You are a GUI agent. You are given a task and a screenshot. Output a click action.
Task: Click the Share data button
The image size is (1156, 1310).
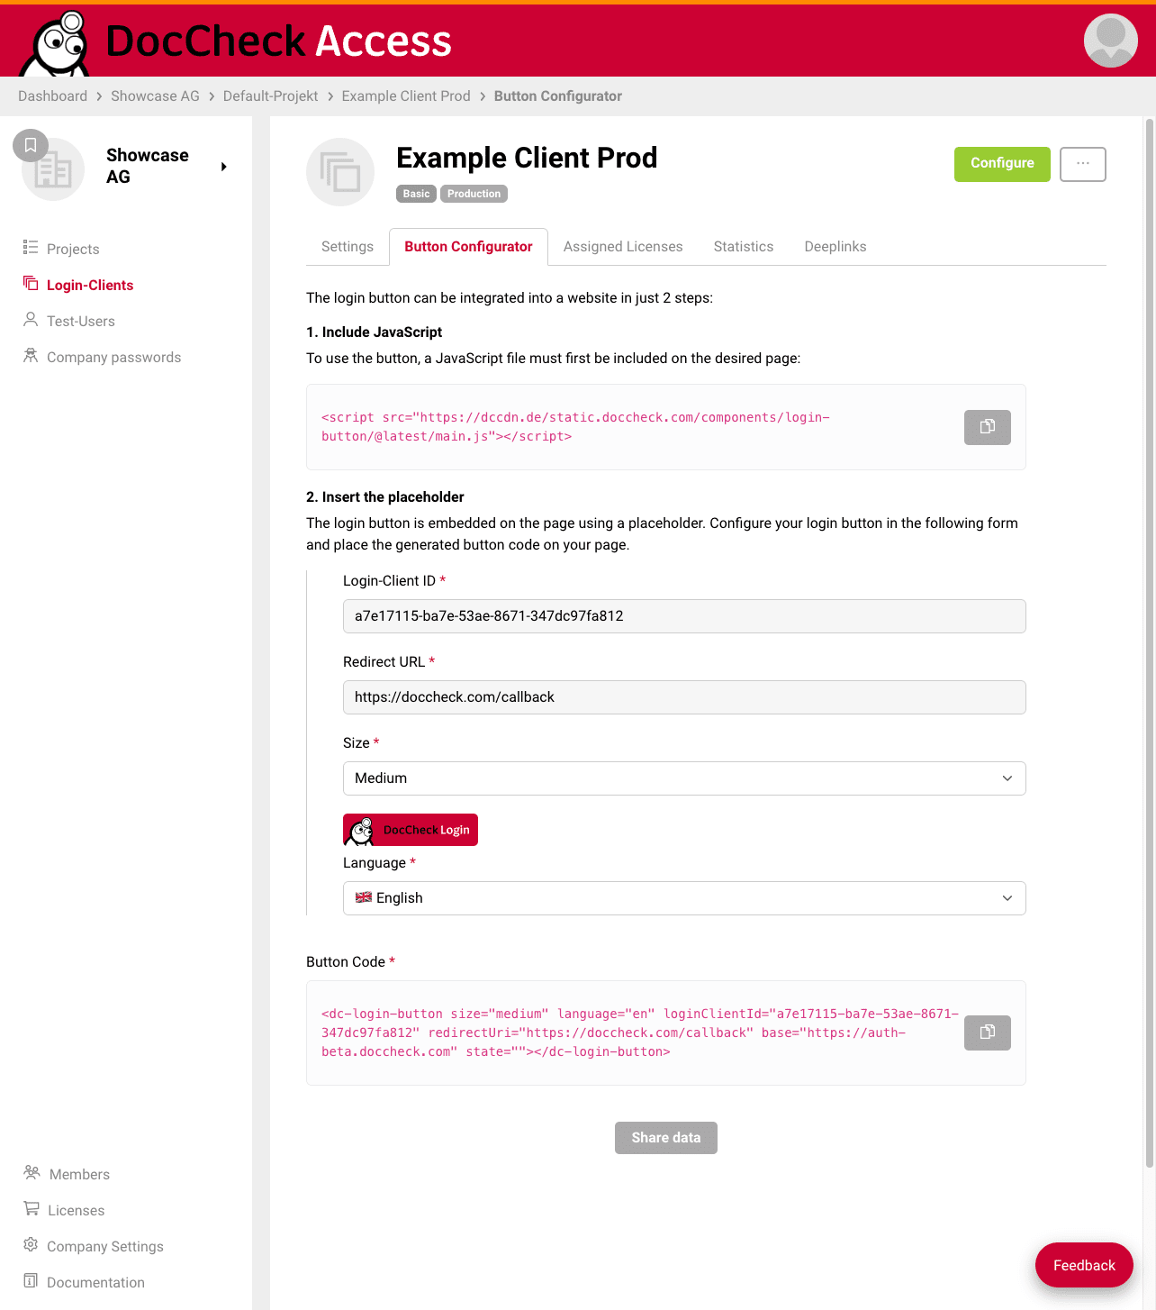click(666, 1138)
